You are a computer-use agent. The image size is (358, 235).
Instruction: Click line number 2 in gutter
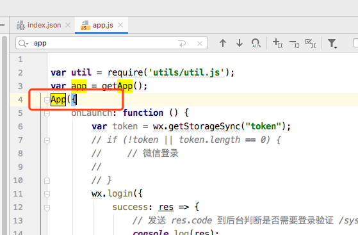tap(20, 73)
